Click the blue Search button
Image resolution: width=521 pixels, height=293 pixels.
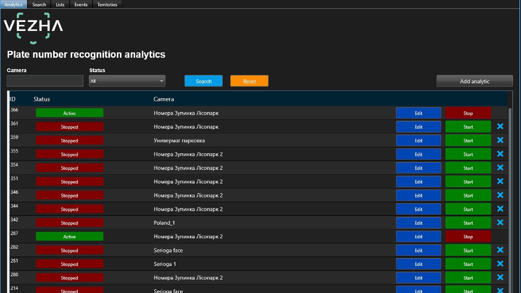[x=204, y=81]
